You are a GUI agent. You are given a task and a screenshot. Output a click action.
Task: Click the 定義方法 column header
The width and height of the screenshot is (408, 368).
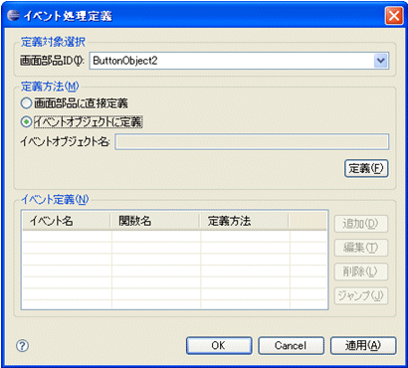244,221
